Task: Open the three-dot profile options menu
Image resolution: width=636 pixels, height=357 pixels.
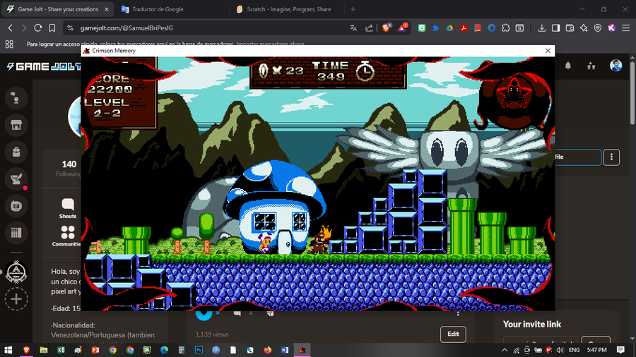Action: click(611, 157)
